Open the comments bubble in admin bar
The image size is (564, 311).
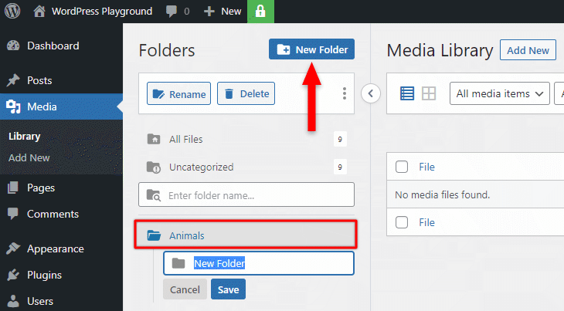178,12
